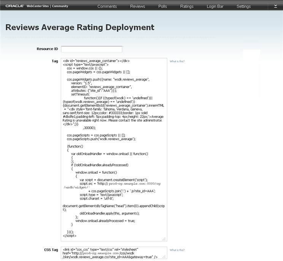This screenshot has height=261, width=283.
Task: Click inside the CSS Tag text area
Action: 114,253
